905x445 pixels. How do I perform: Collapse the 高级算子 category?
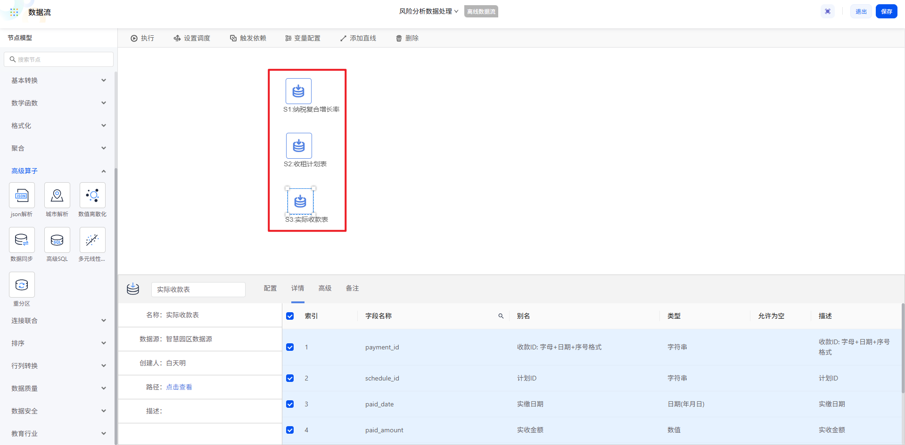coord(58,171)
